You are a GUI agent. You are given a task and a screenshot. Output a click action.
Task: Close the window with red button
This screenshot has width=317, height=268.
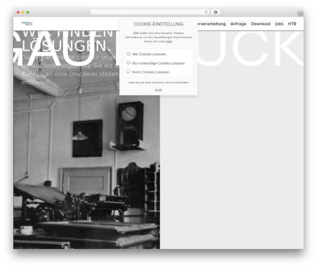click(x=18, y=13)
